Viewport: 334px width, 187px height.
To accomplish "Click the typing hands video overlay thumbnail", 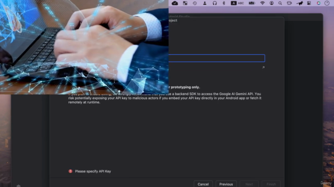I will 84,47.
